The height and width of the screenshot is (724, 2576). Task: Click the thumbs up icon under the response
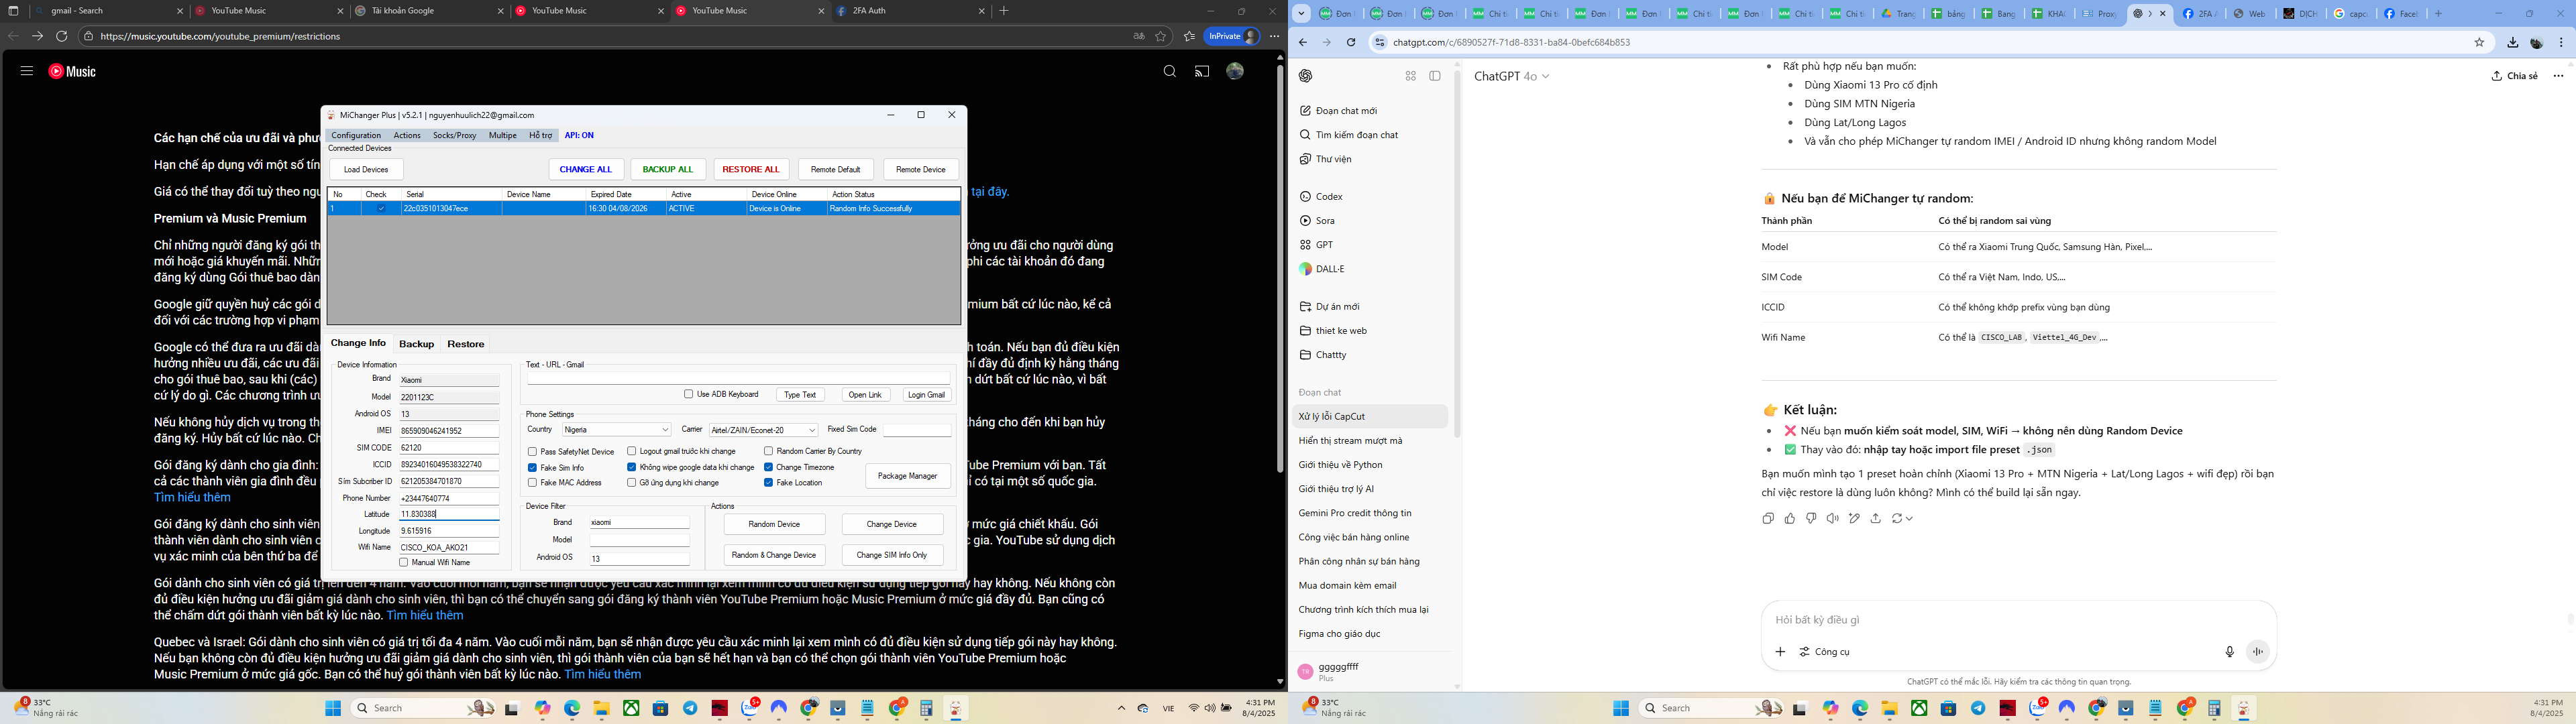(x=1790, y=518)
